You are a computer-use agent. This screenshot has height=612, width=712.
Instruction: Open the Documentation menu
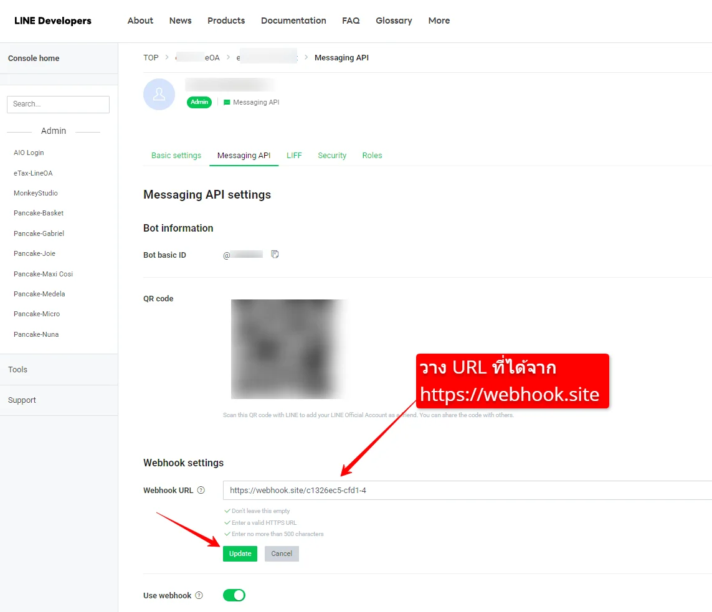coord(293,21)
